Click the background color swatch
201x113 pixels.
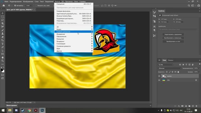[x=3, y=71]
